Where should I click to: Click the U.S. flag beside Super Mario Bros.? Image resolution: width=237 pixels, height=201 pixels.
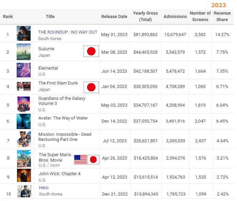point(81,159)
